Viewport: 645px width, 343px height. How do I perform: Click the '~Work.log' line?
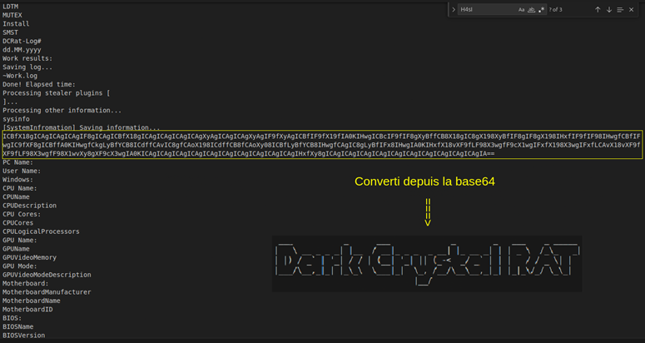[x=20, y=75]
